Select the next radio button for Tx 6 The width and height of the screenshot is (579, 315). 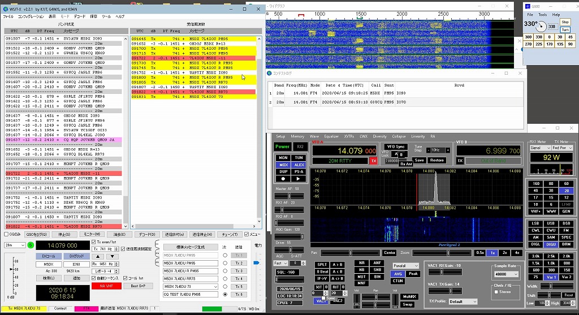click(x=225, y=294)
